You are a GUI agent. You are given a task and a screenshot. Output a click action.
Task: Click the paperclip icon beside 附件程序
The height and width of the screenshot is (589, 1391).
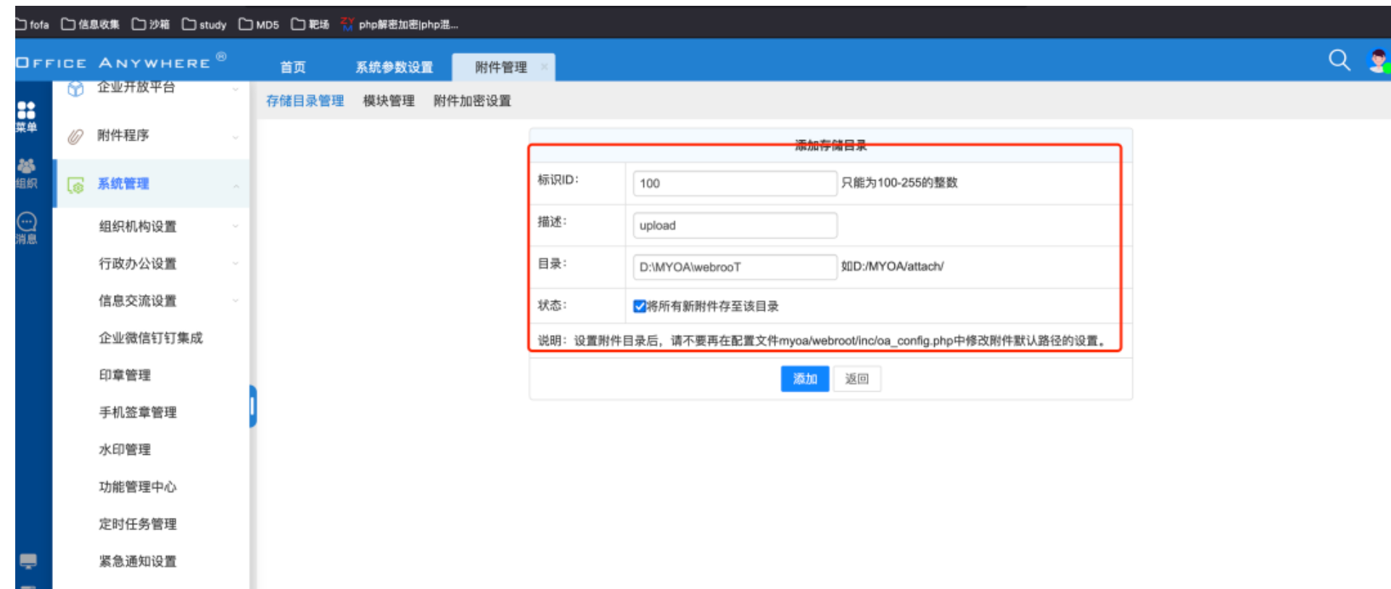click(x=75, y=136)
